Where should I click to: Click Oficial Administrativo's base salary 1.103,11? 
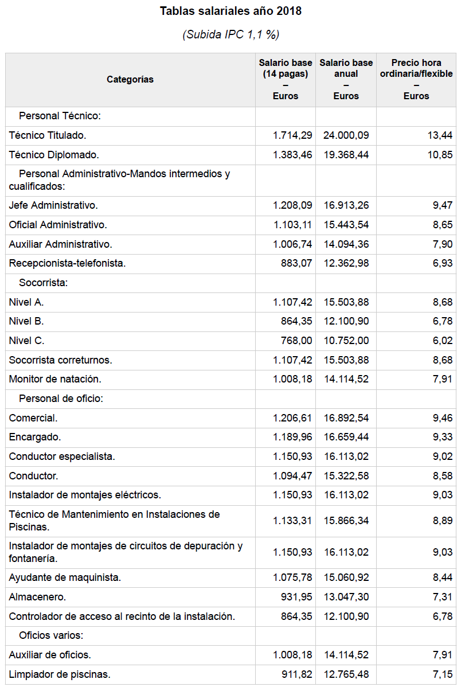point(292,224)
